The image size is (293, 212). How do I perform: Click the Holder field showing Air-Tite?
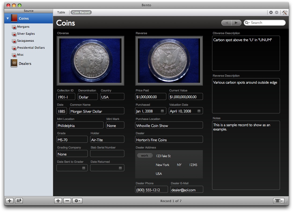coord(107,139)
